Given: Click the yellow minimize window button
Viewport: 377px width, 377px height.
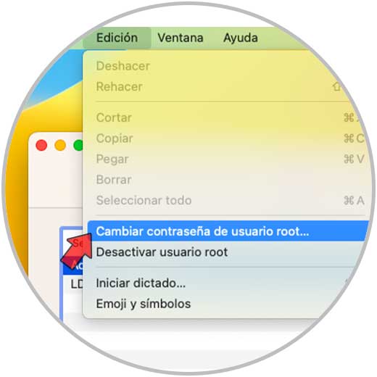Looking at the screenshot, I should (x=60, y=145).
